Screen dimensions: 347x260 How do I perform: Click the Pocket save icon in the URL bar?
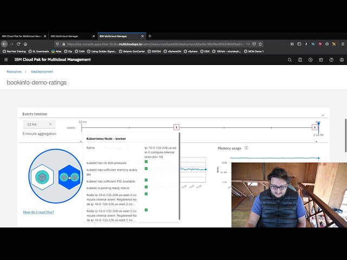click(x=254, y=44)
